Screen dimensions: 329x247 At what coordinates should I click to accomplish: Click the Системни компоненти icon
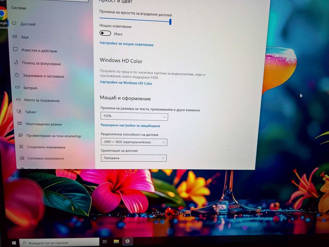point(22,158)
